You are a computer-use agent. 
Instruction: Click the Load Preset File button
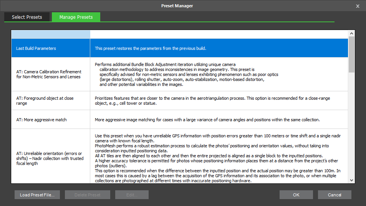[x=37, y=195]
